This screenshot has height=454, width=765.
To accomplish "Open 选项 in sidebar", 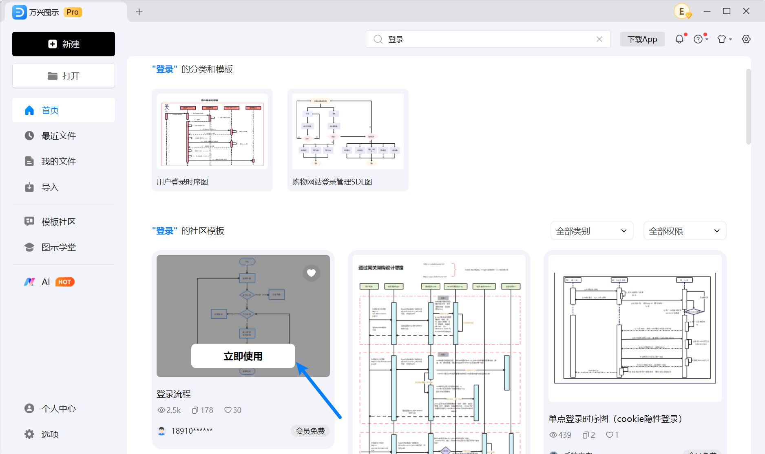I will pyautogui.click(x=64, y=434).
